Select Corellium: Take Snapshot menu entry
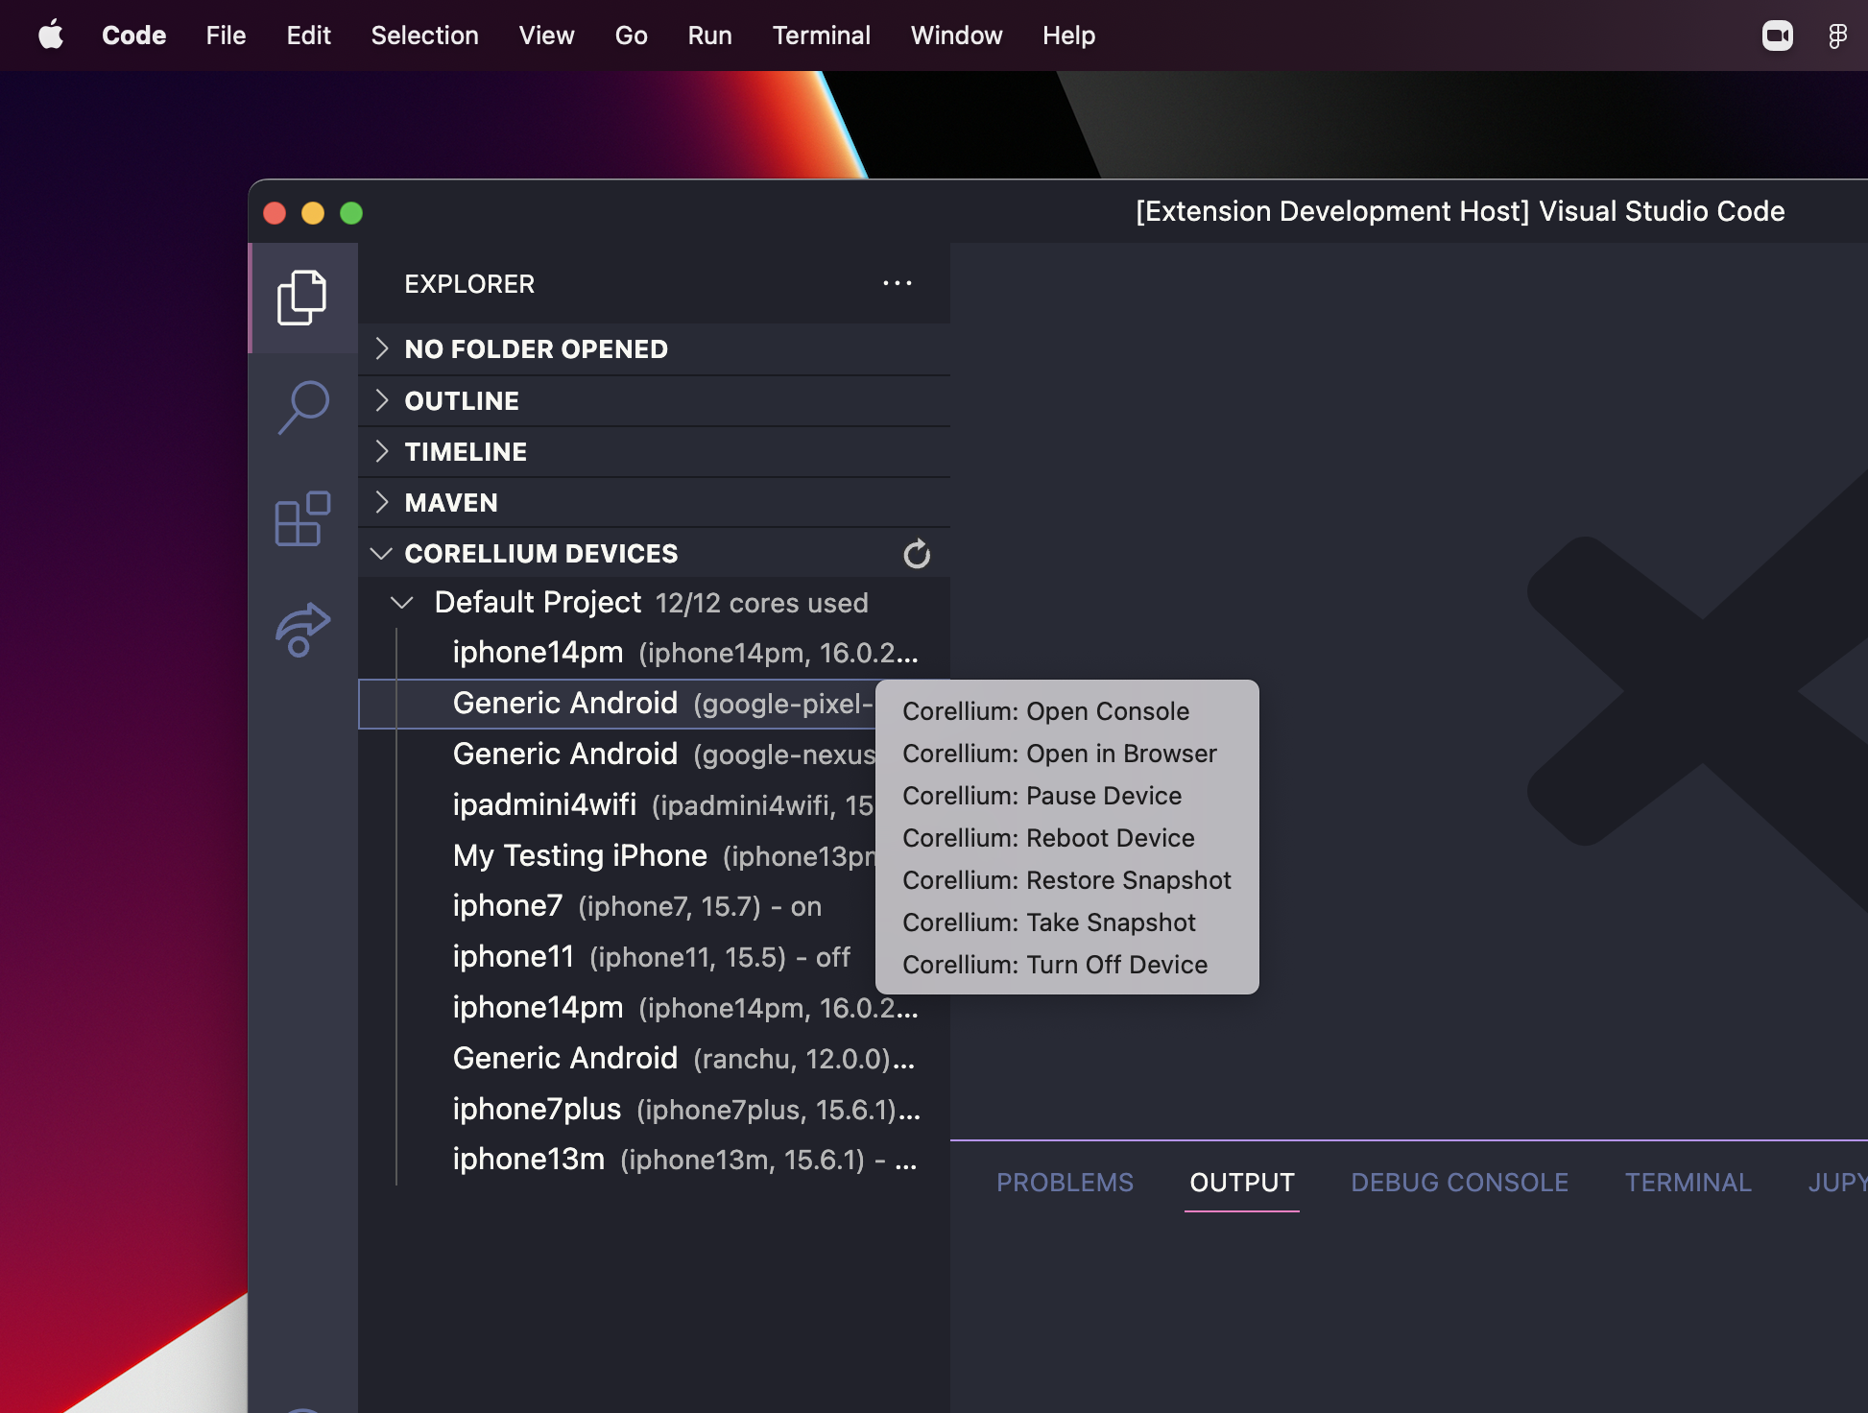Screen dimensions: 1868x1413 pos(1048,922)
